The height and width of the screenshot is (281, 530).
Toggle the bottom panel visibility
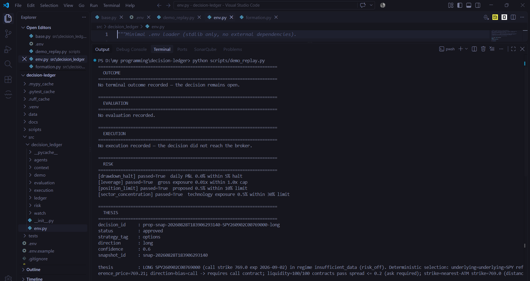click(x=469, y=5)
